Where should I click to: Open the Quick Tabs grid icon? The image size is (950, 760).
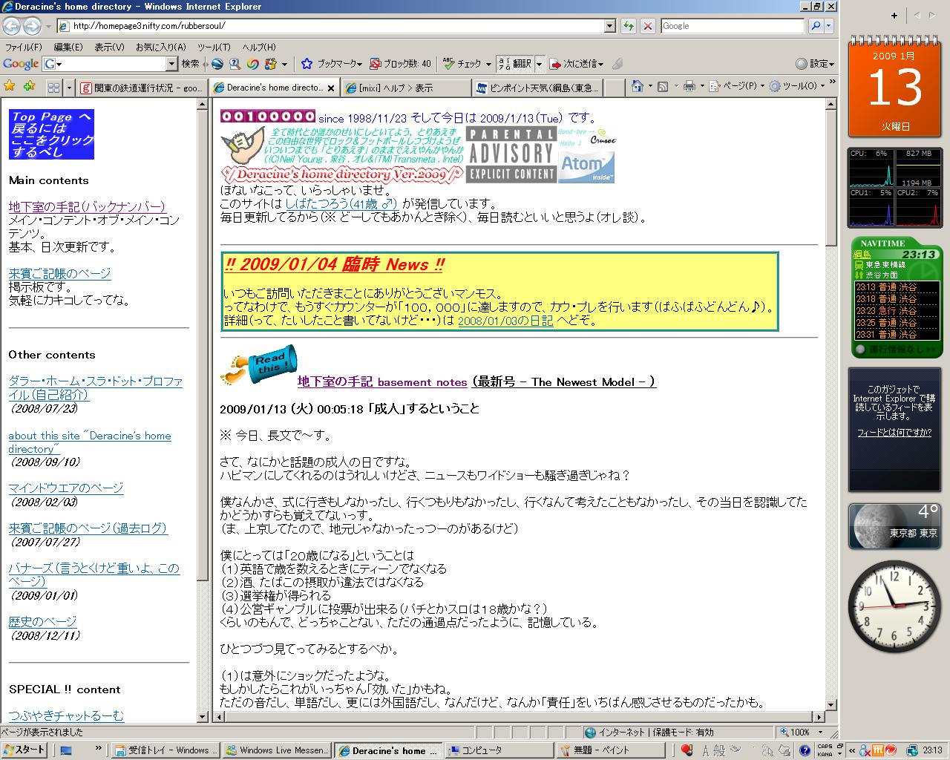pyautogui.click(x=53, y=88)
